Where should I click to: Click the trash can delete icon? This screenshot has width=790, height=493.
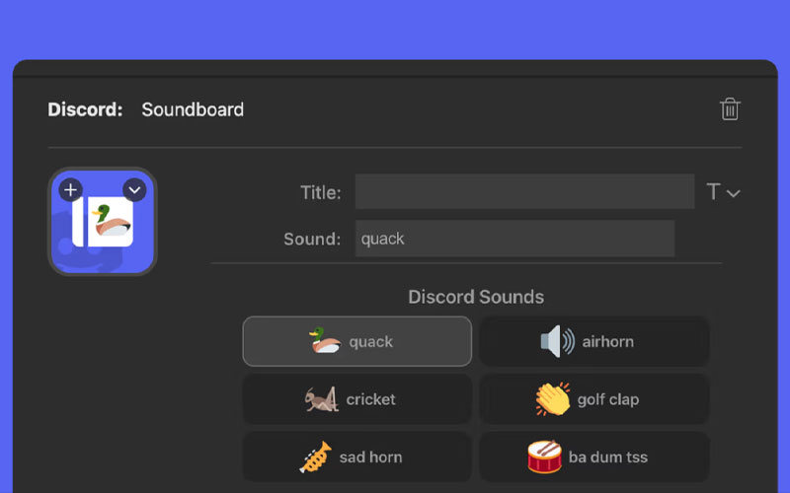730,108
